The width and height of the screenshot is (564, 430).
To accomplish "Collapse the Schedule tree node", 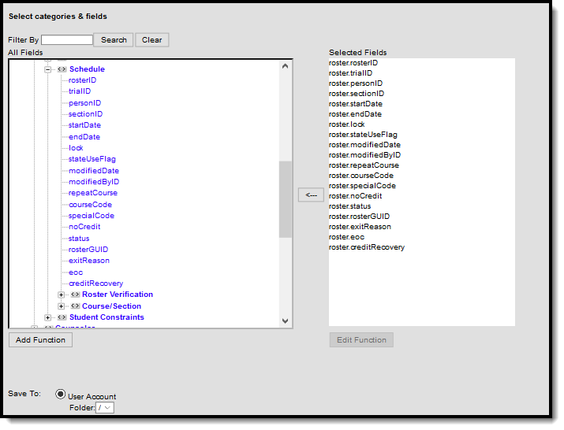I will [x=47, y=69].
